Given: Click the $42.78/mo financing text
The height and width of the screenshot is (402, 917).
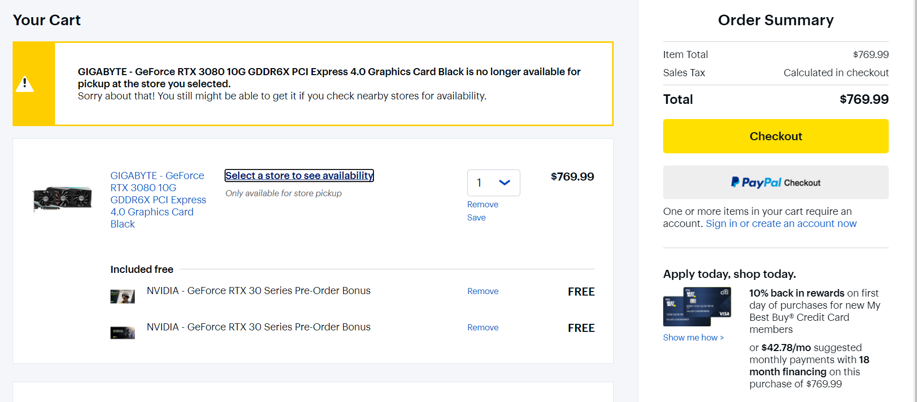Looking at the screenshot, I should pos(786,348).
